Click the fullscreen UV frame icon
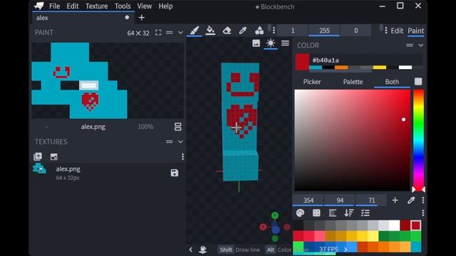 coord(158,33)
